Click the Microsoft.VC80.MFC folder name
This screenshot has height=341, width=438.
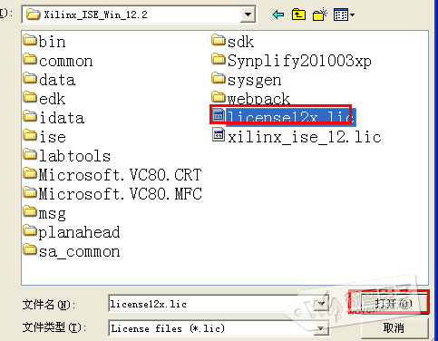[120, 194]
